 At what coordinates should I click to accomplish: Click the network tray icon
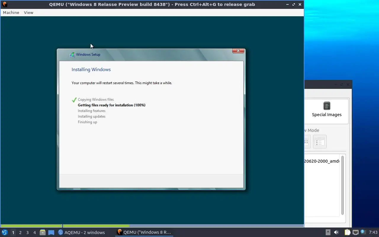coord(355,232)
